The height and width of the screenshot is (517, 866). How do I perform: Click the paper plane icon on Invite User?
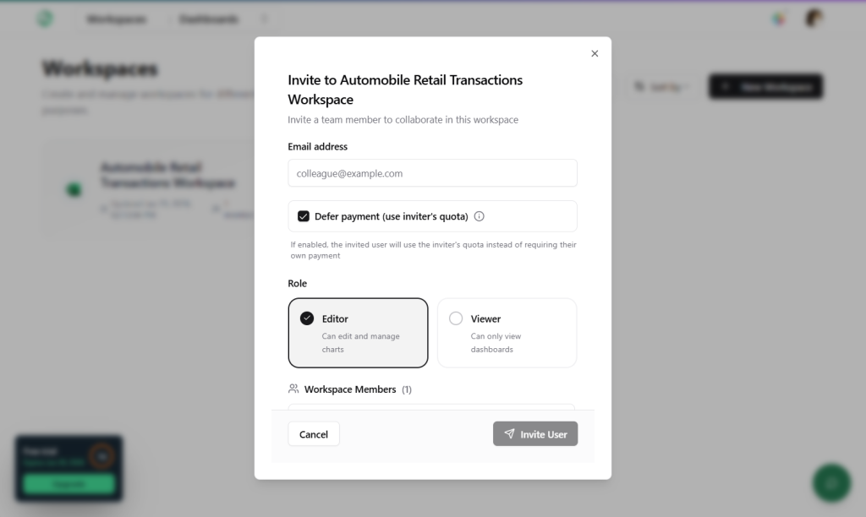click(510, 433)
